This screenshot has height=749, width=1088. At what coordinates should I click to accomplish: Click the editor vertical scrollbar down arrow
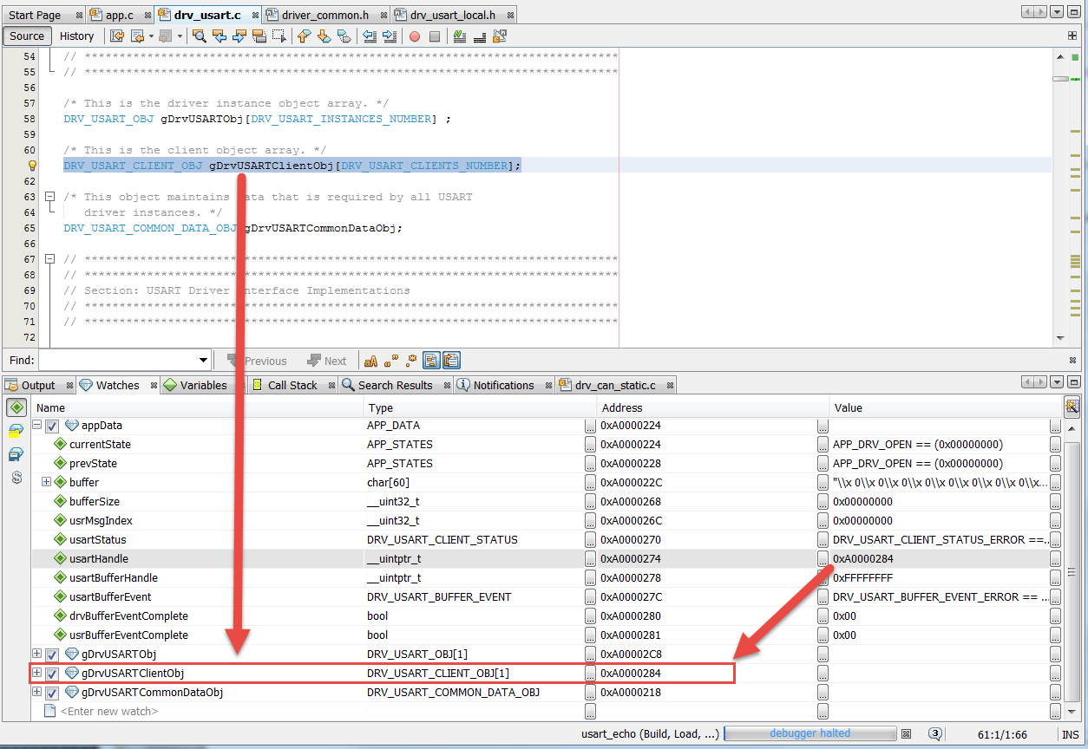coord(1060,338)
